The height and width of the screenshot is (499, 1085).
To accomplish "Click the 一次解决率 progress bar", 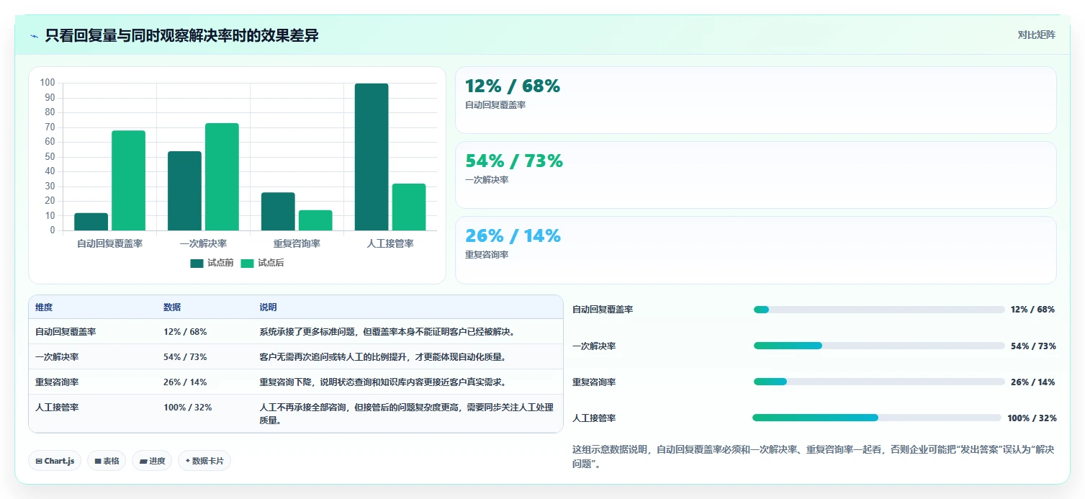I will [879, 346].
